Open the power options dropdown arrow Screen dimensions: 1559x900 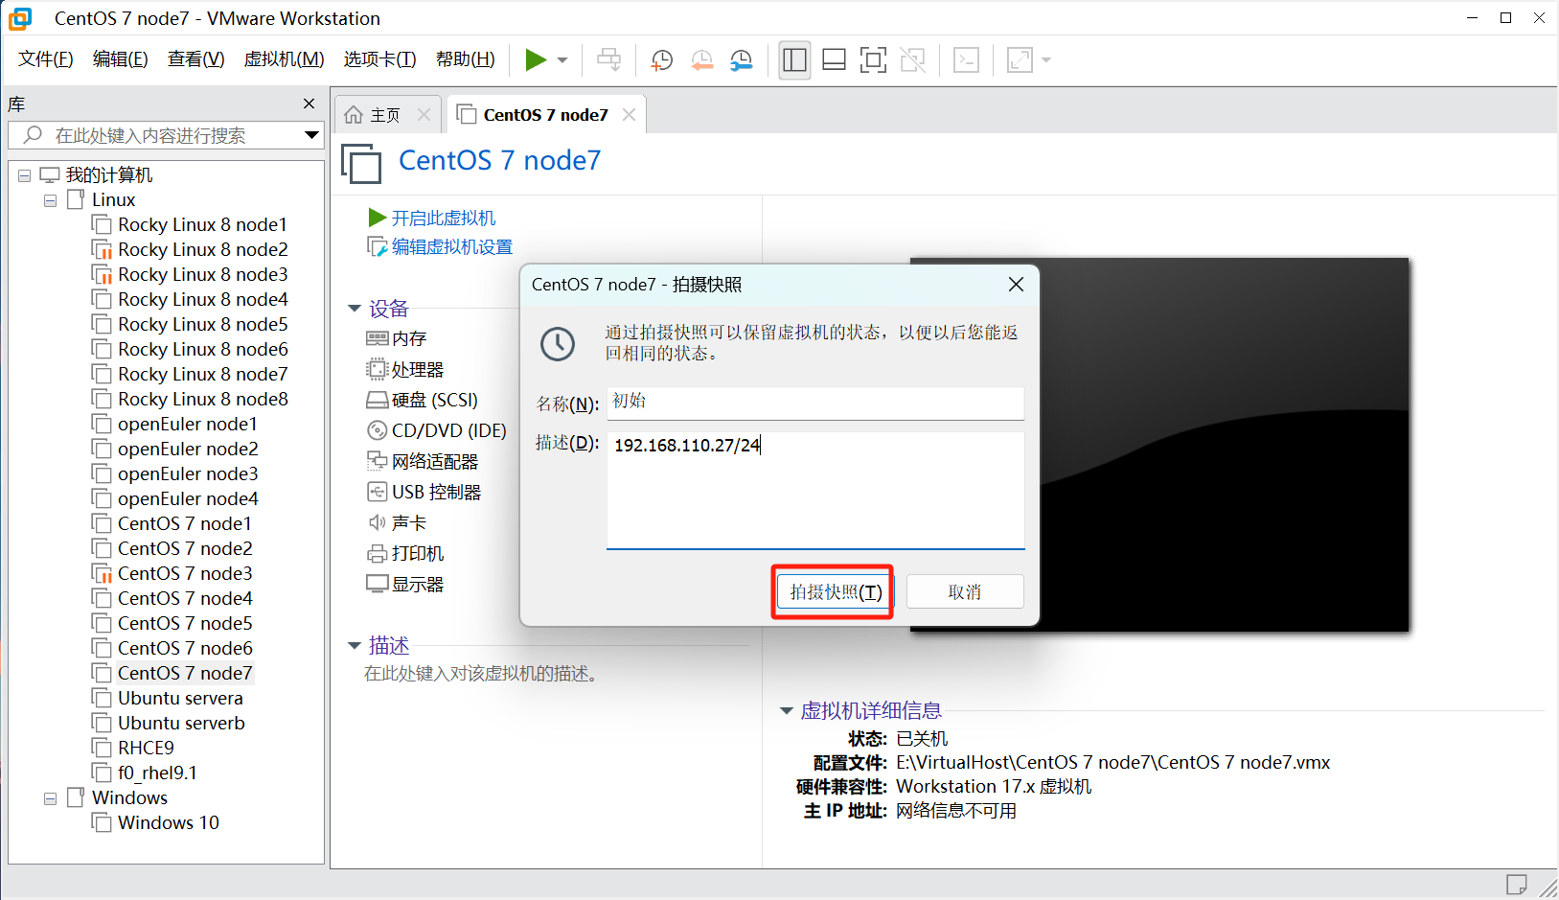click(x=562, y=60)
